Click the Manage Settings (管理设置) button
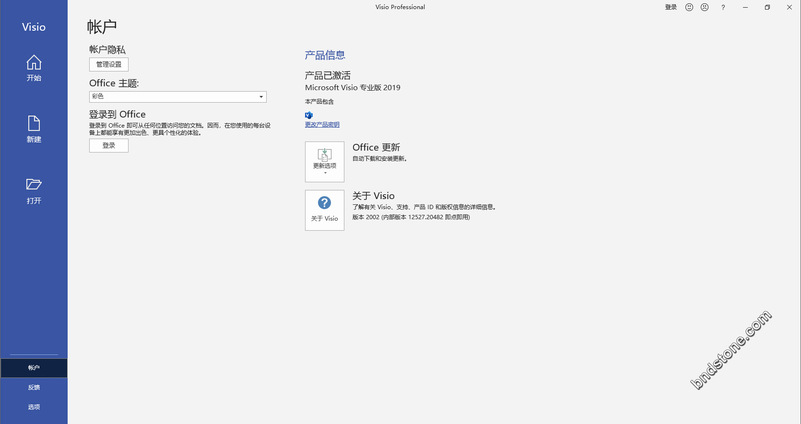 109,64
